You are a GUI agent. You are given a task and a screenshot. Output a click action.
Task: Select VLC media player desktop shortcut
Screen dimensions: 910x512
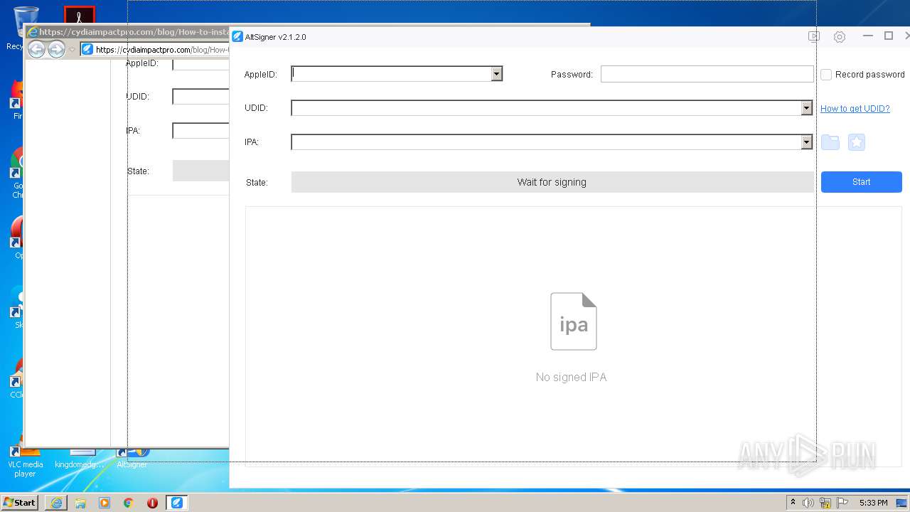click(25, 462)
